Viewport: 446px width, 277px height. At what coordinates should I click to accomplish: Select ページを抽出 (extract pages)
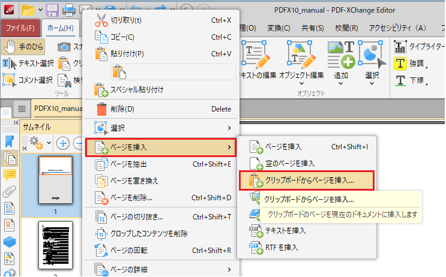(161, 164)
